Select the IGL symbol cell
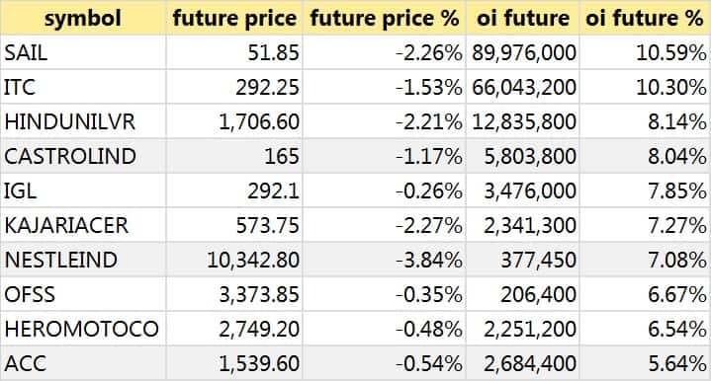711x381 pixels. [83, 190]
